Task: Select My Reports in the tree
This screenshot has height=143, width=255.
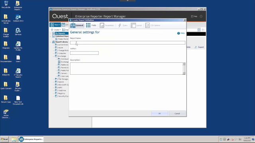Action: click(x=60, y=33)
